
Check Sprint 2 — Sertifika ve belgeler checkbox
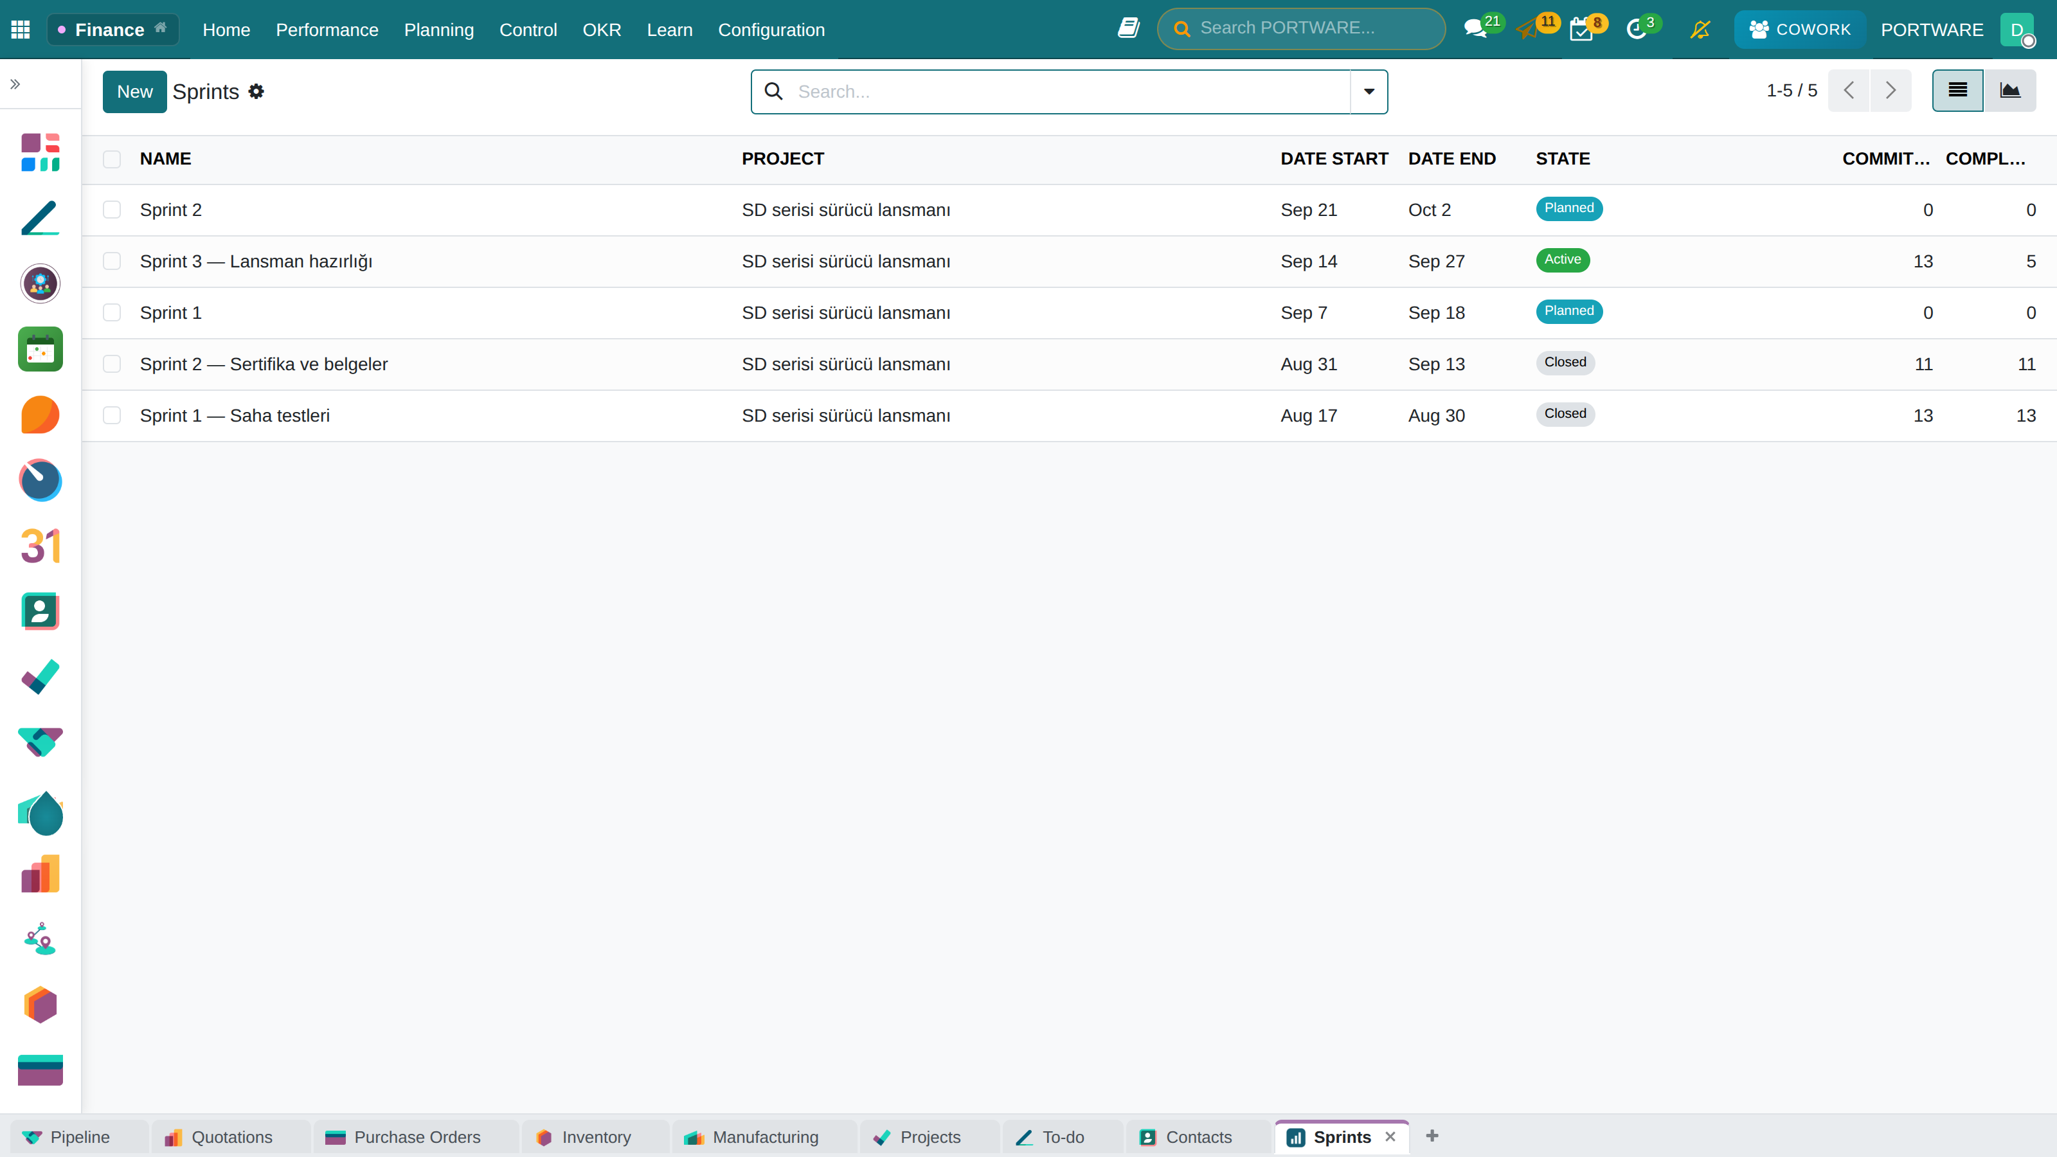pos(112,364)
